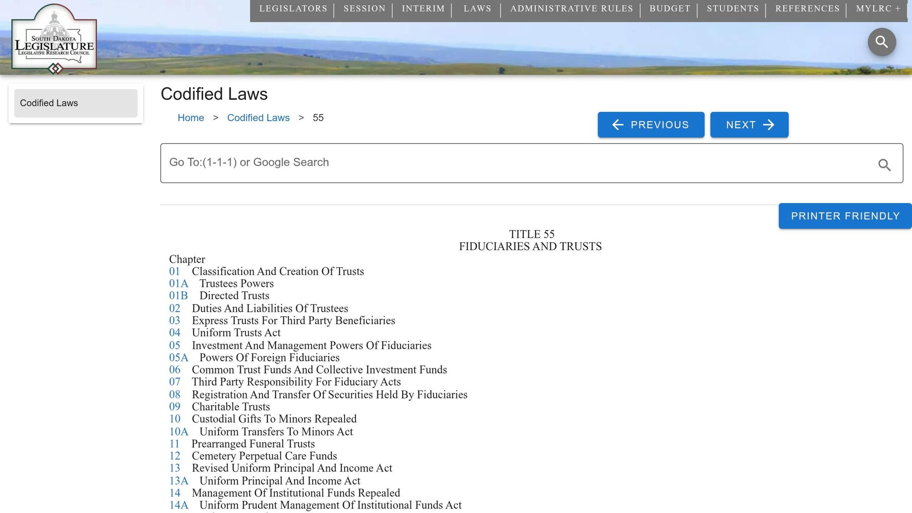This screenshot has width=912, height=513.
Task: Open chapter 12 Cemetery Perpetual Care Funds
Action: click(x=175, y=456)
